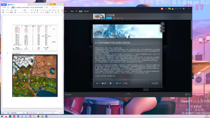The image size is (210, 118).
Task: Toggle Subscript in WPS
Action: pos(27,12)
